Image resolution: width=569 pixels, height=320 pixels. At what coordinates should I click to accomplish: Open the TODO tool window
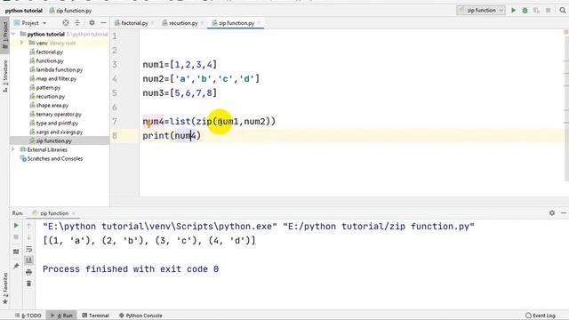[28, 316]
